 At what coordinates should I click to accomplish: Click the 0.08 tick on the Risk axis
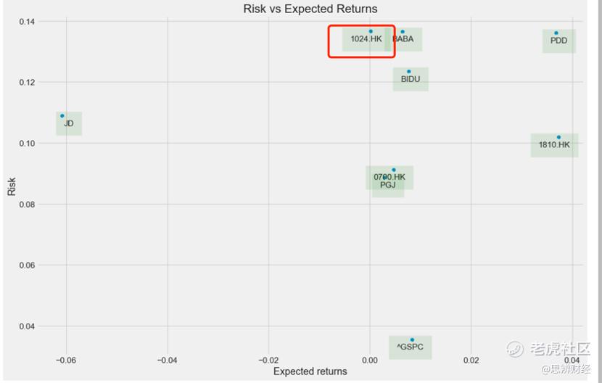28,205
